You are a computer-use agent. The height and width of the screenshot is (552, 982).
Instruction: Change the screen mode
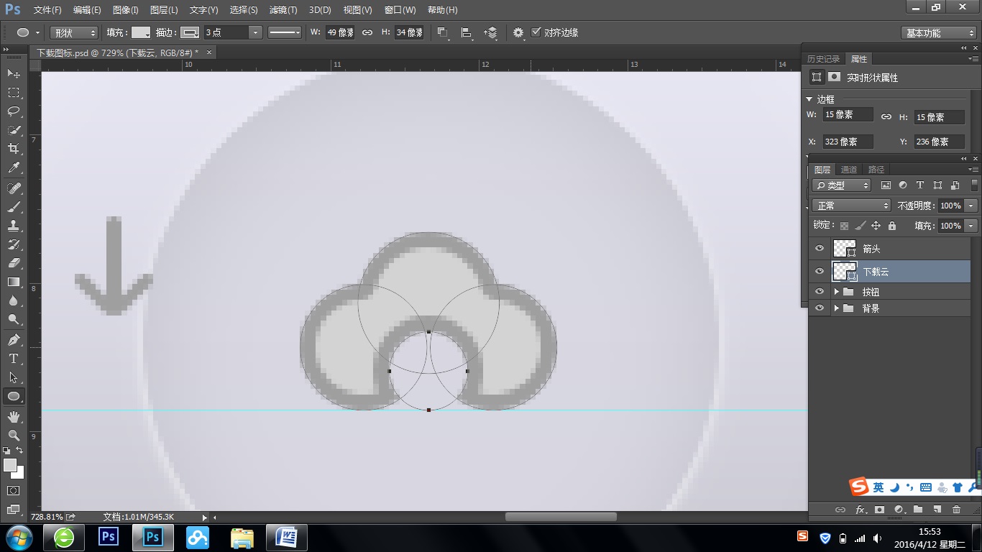pos(14,510)
